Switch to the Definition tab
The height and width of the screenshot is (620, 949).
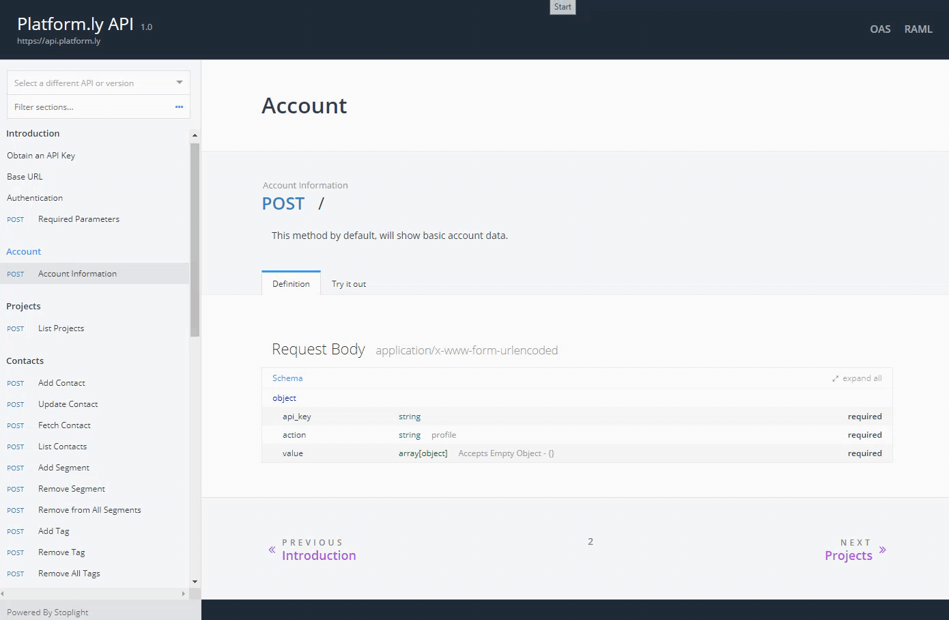291,283
